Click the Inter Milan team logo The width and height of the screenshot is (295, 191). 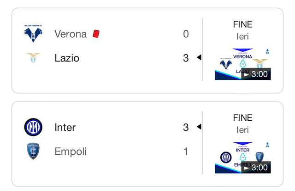coord(33,127)
